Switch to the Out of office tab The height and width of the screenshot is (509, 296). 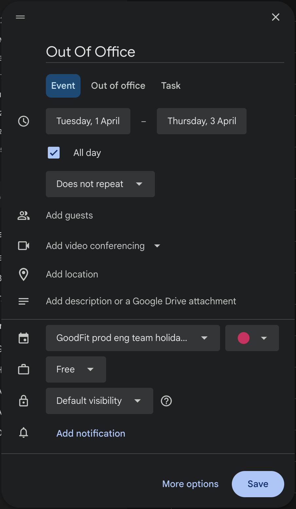118,86
